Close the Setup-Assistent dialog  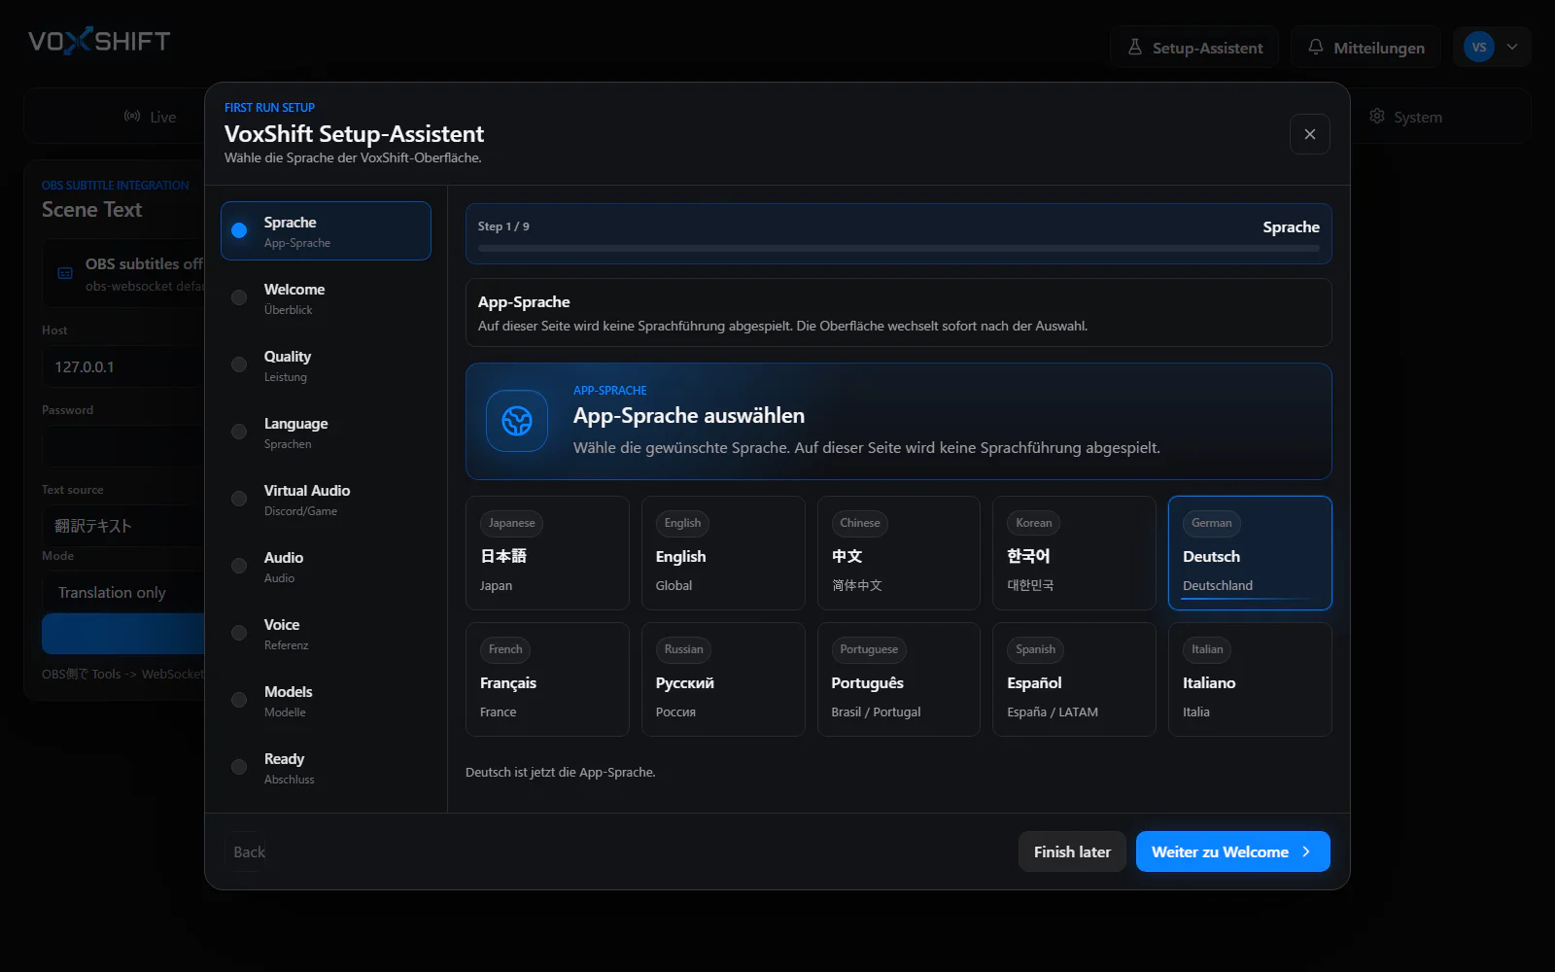[x=1310, y=134]
